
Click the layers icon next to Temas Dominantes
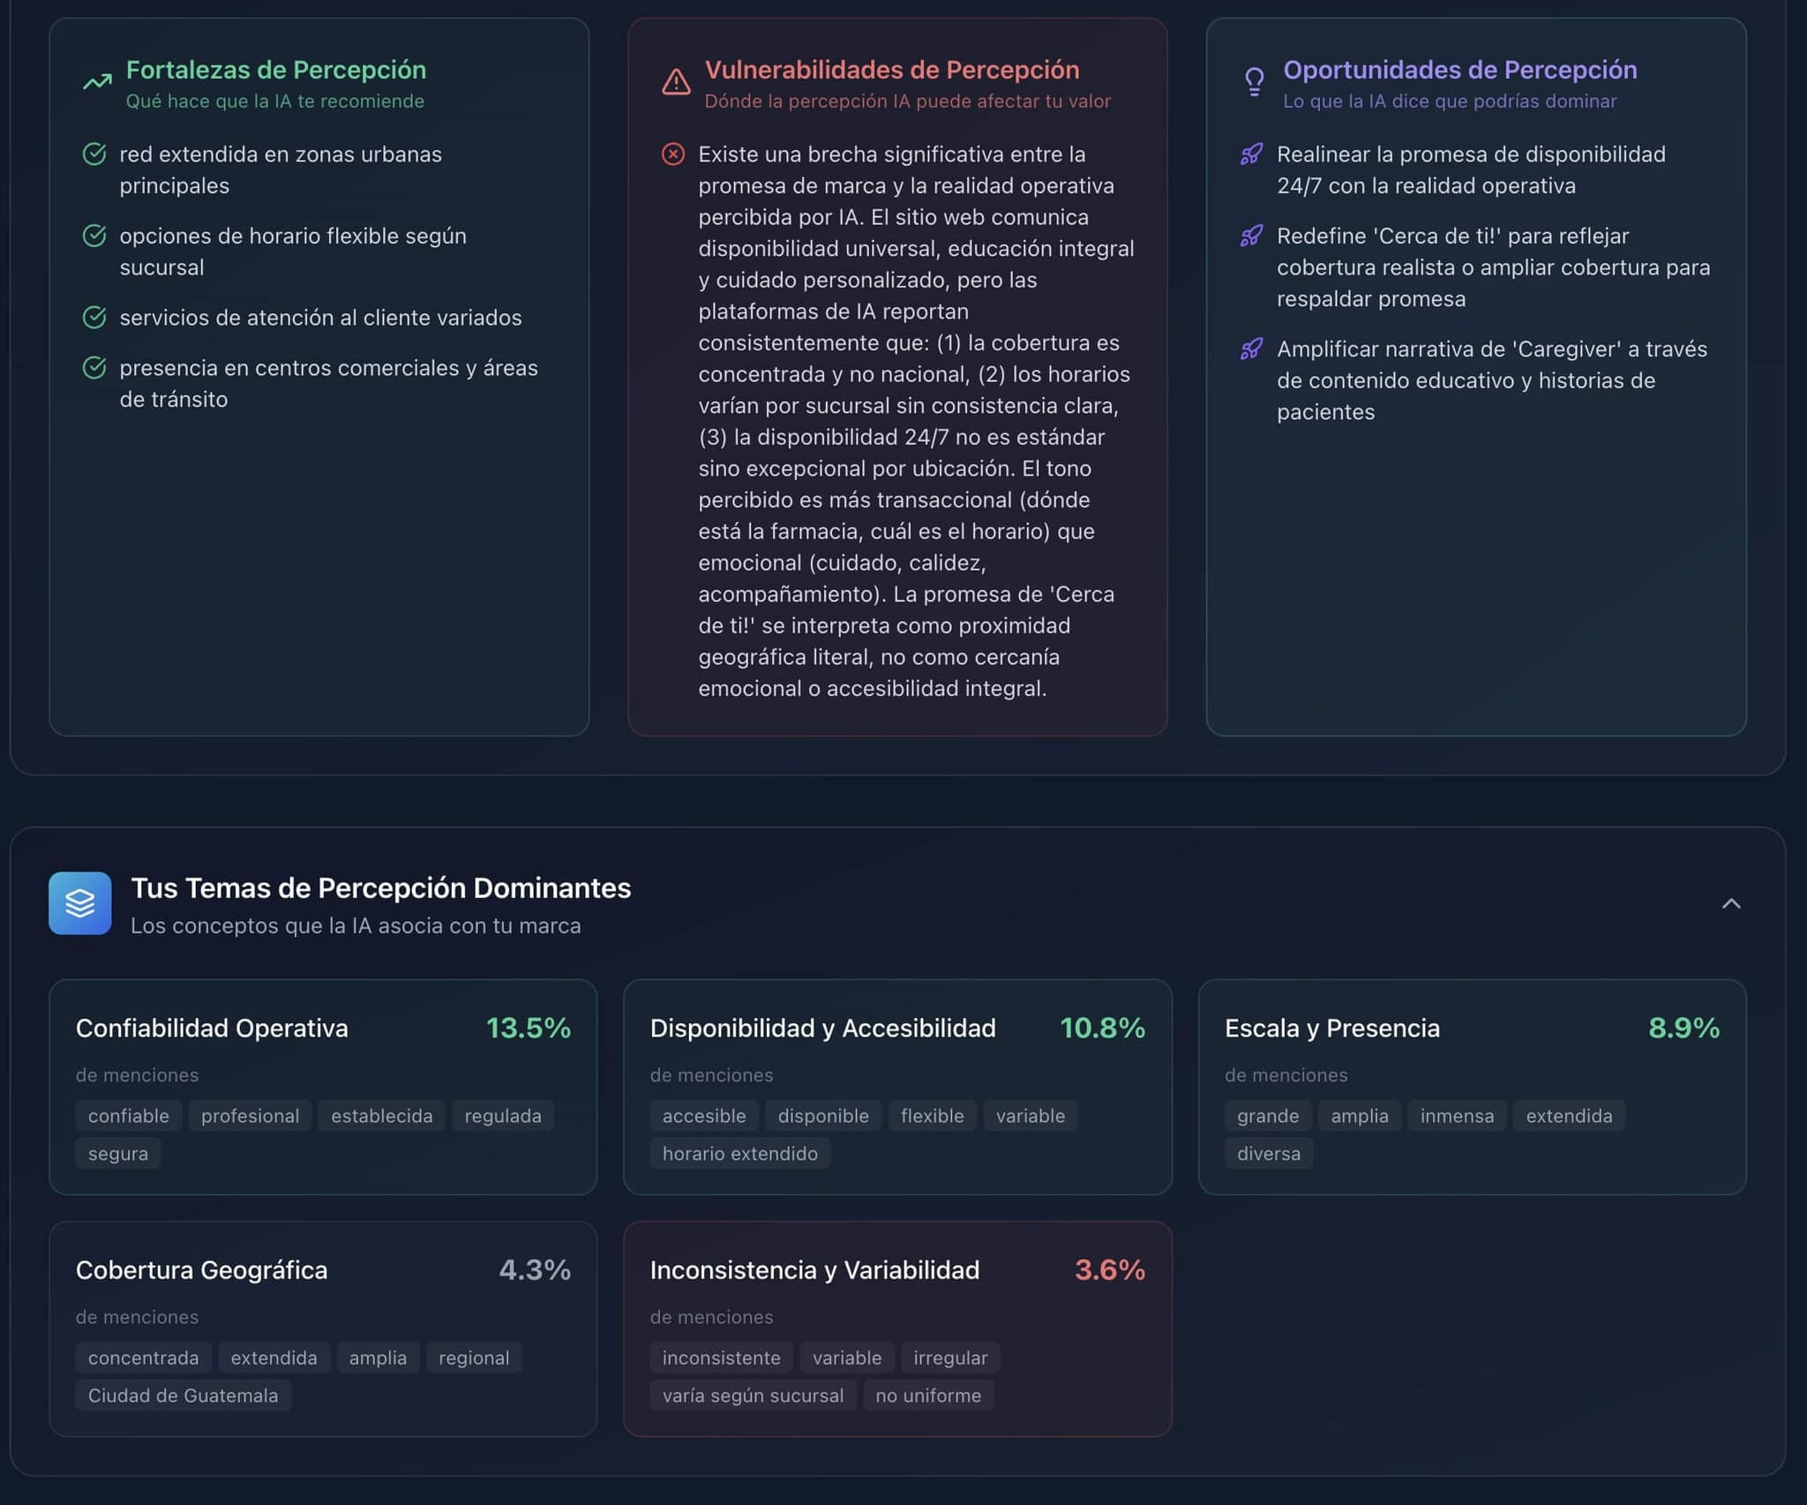(79, 903)
